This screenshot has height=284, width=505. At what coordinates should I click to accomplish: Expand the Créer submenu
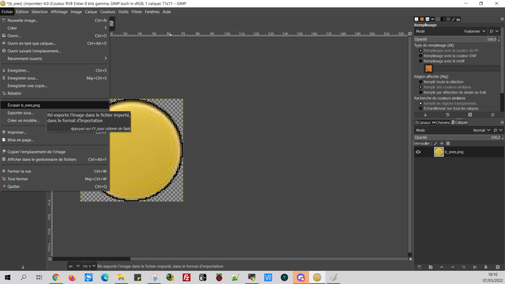pos(55,28)
